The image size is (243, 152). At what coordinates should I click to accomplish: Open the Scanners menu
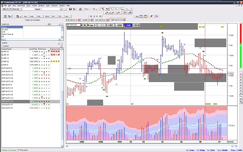click(54, 5)
